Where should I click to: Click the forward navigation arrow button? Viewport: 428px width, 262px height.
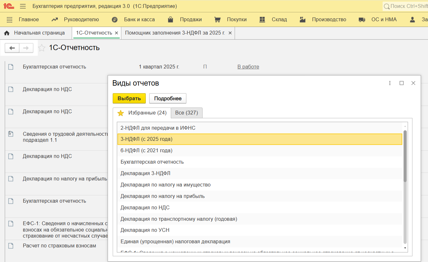tap(26, 48)
